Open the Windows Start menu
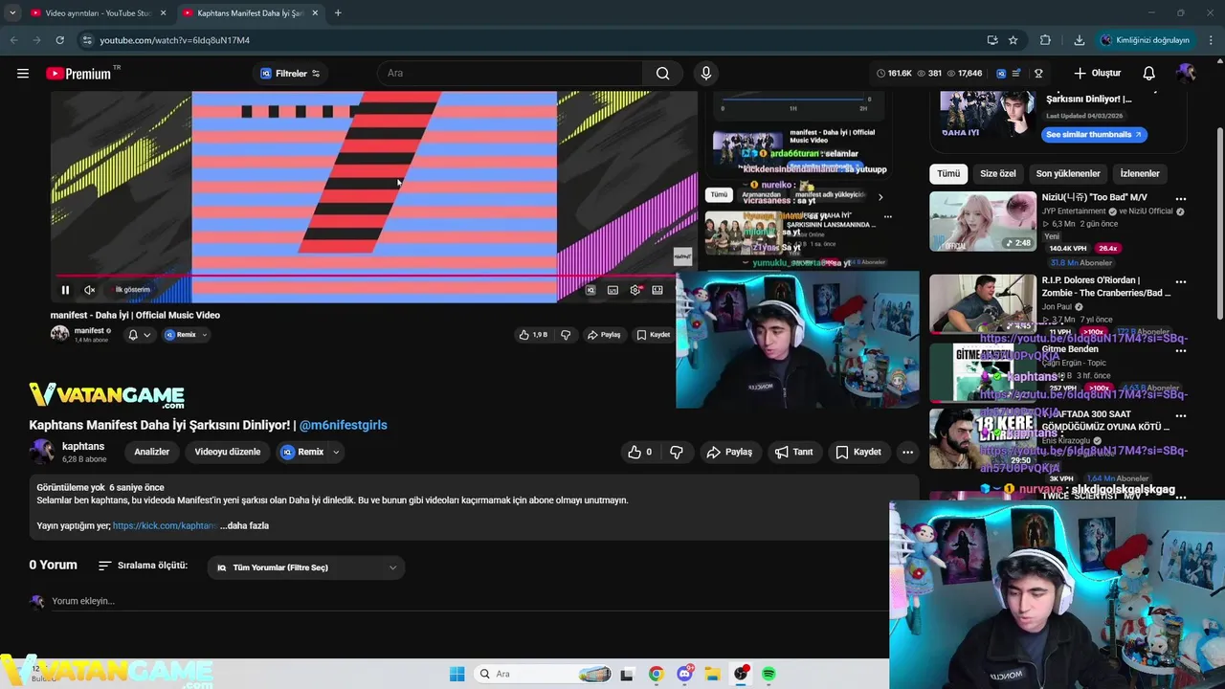This screenshot has height=689, width=1225. coord(457,674)
